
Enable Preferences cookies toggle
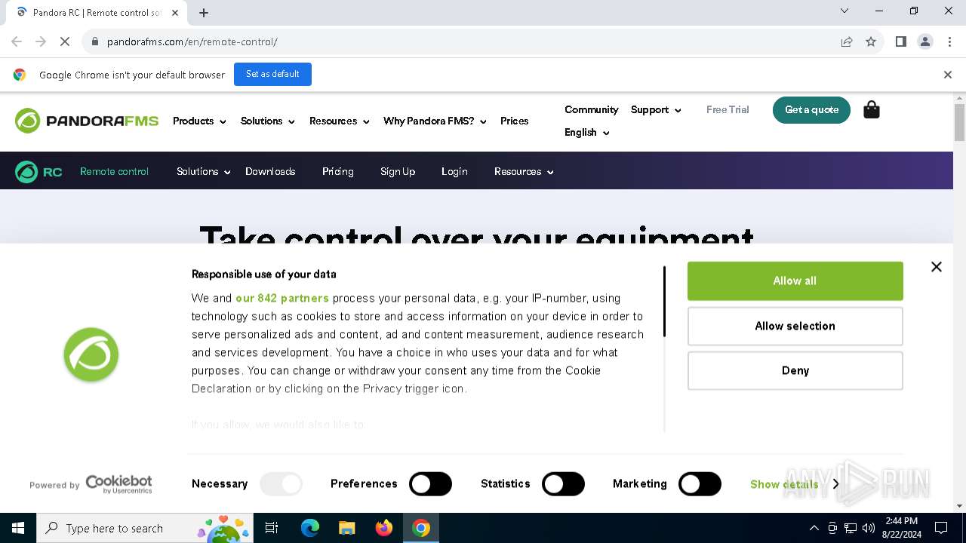(x=430, y=483)
